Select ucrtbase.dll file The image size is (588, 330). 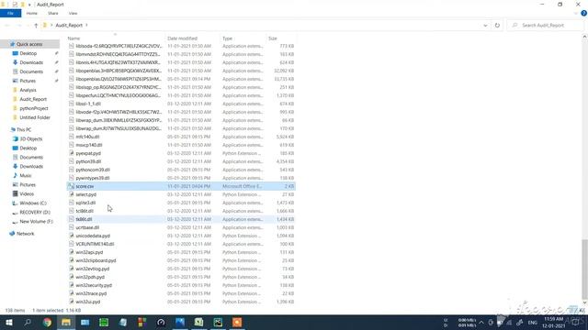tap(87, 227)
